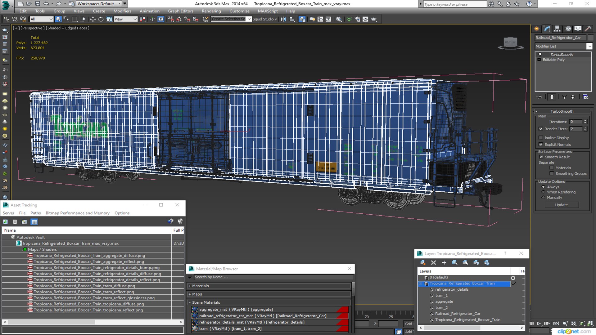This screenshot has height=335, width=596.
Task: Open the Workspace Default dropdown
Action: point(99,4)
